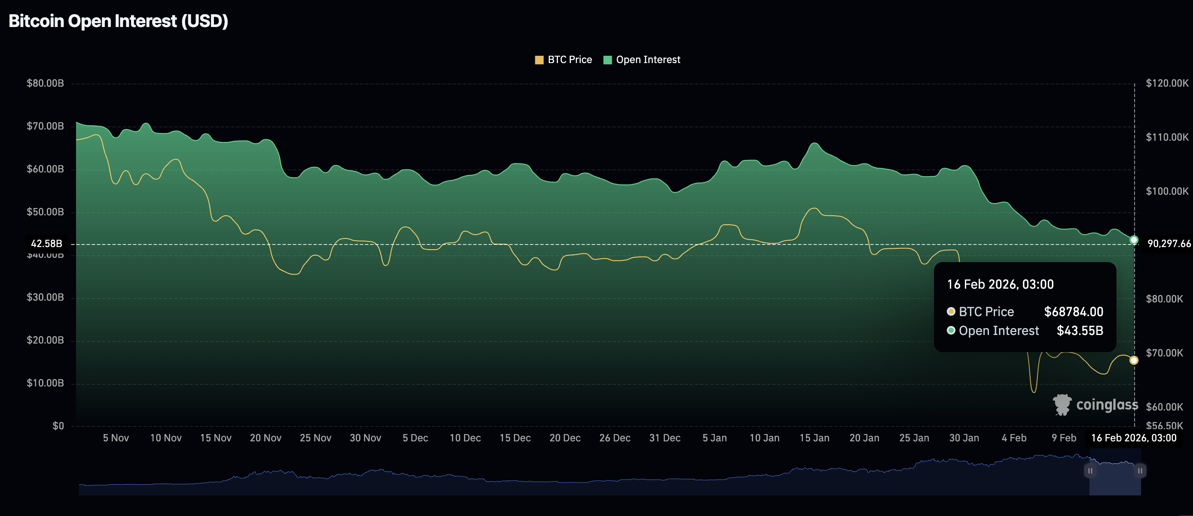Image resolution: width=1193 pixels, height=516 pixels.
Task: Click the tooltip Open Interest green dot
Action: (951, 331)
